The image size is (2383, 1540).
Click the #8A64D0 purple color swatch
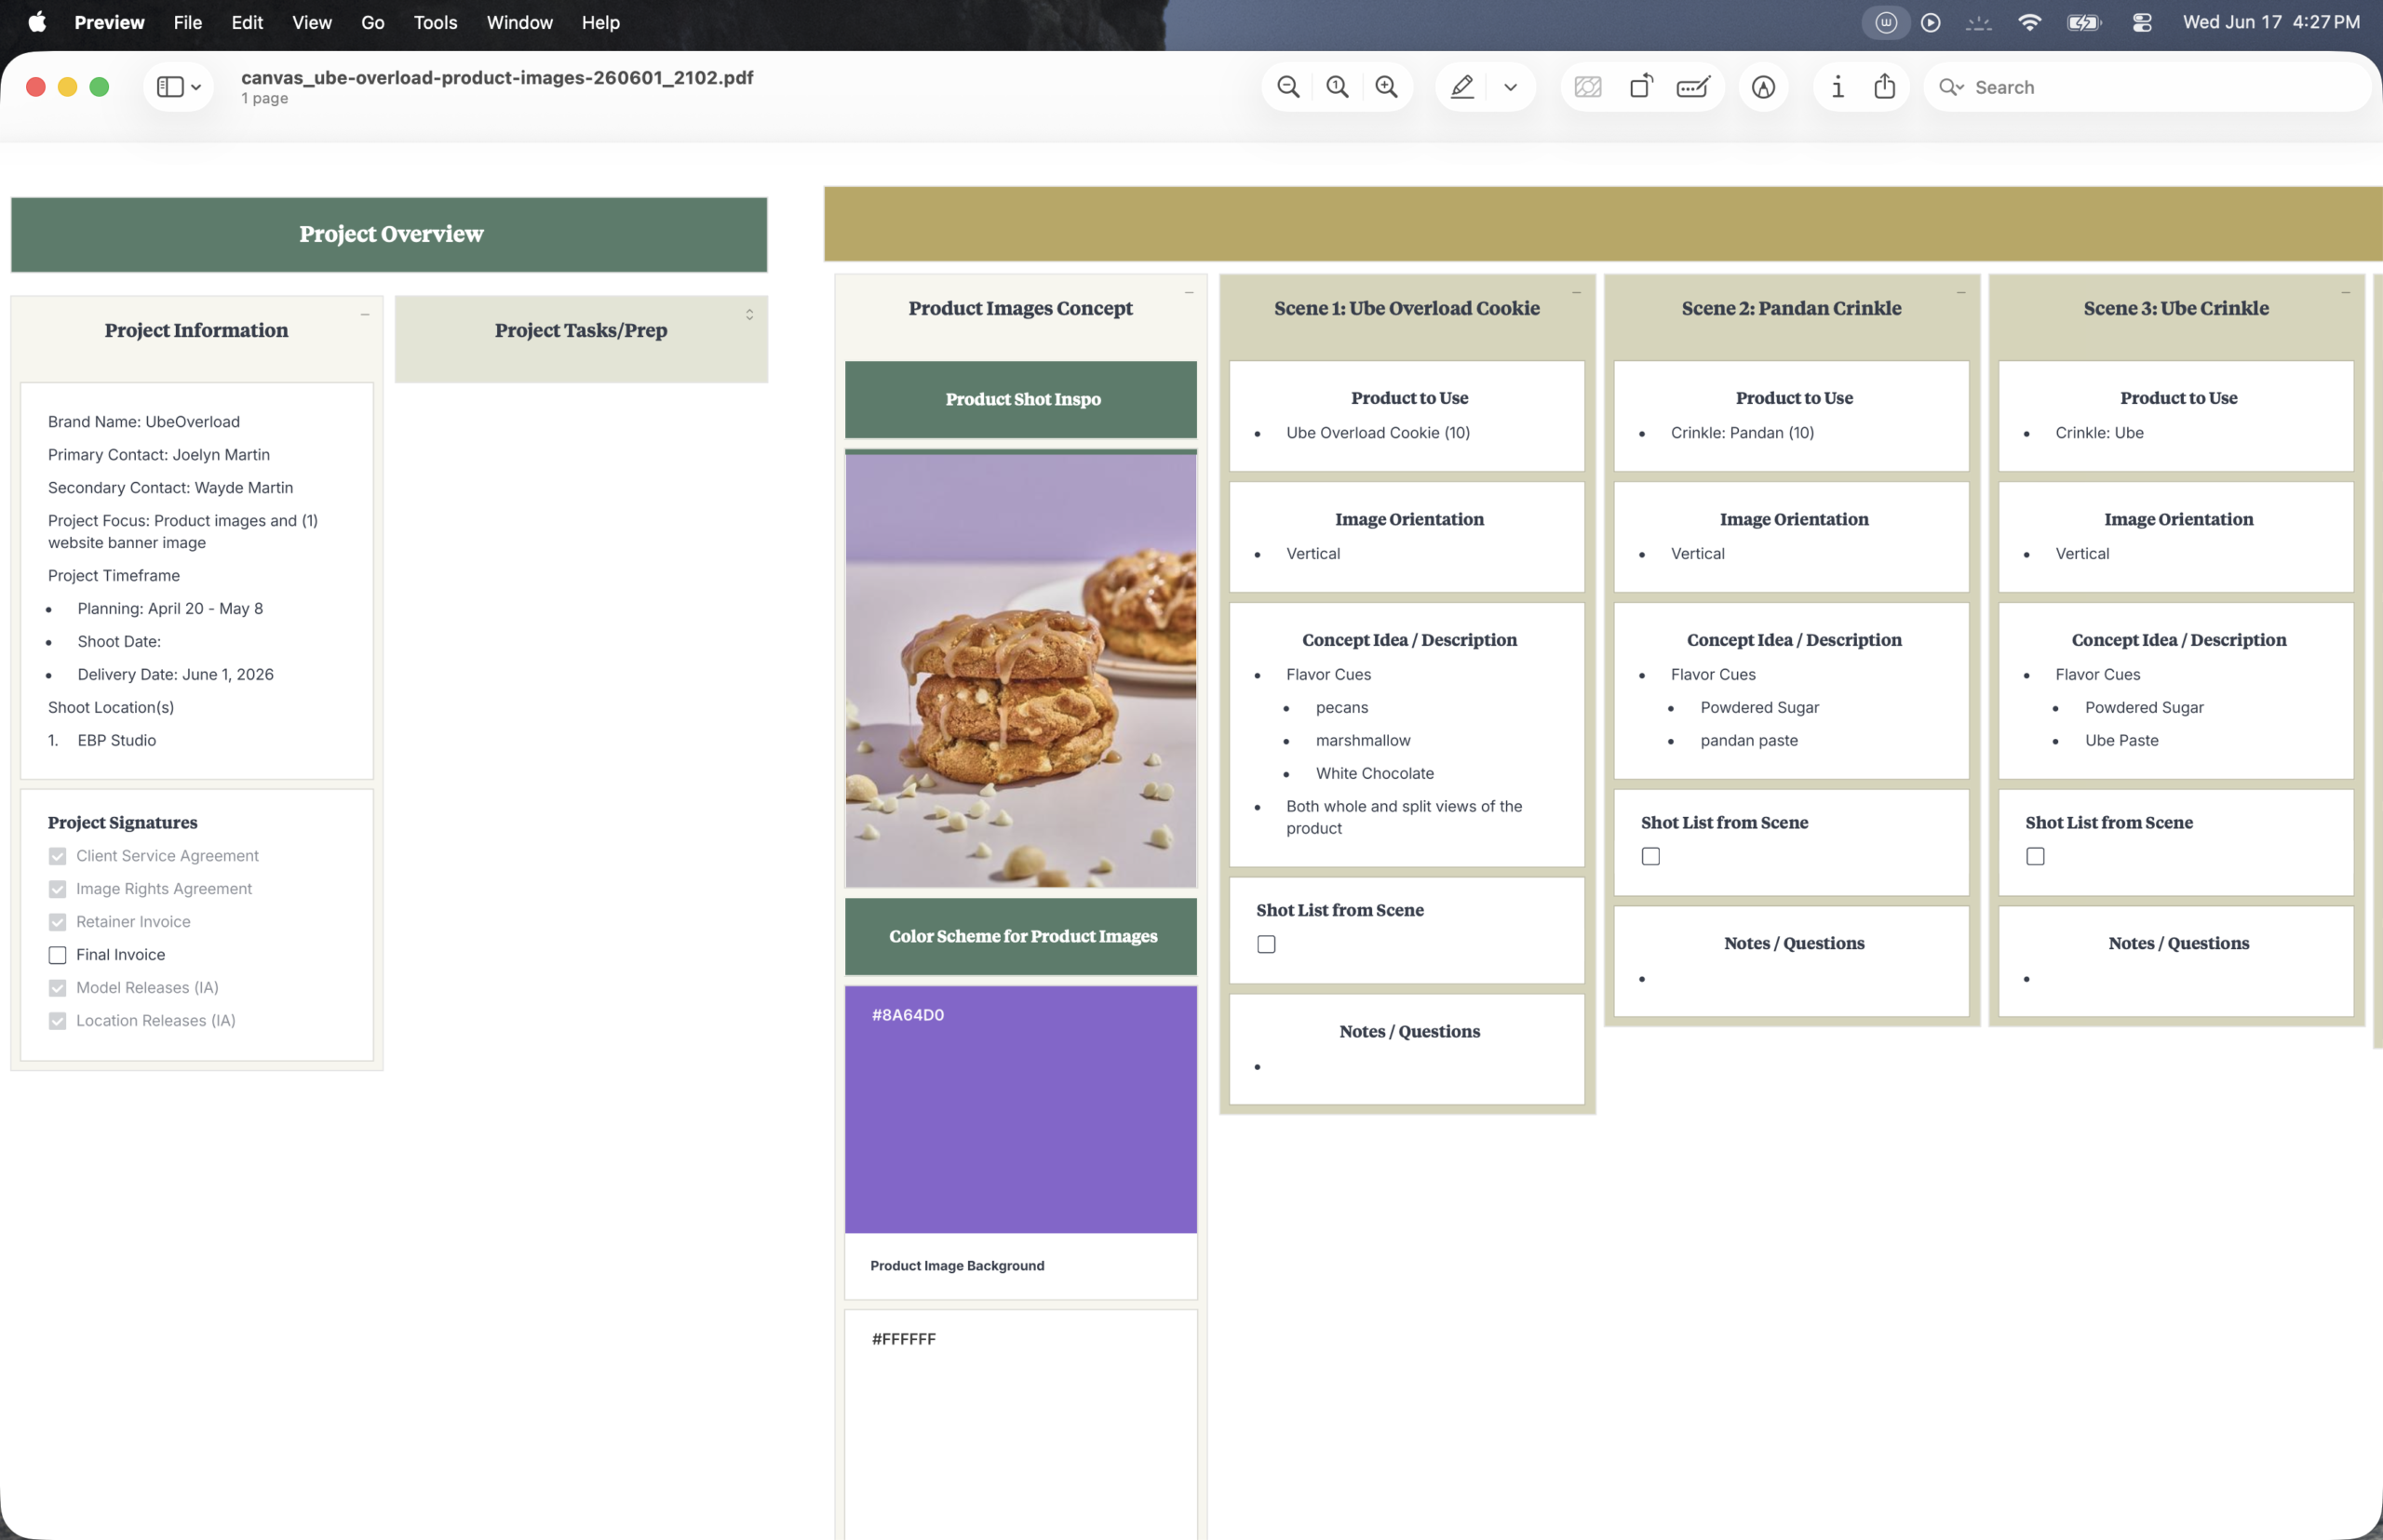[1020, 1109]
